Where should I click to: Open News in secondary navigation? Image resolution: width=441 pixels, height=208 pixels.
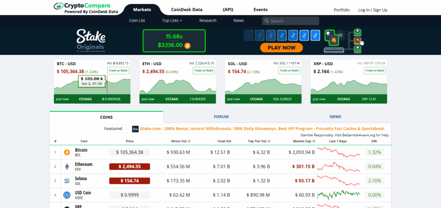pos(239,21)
